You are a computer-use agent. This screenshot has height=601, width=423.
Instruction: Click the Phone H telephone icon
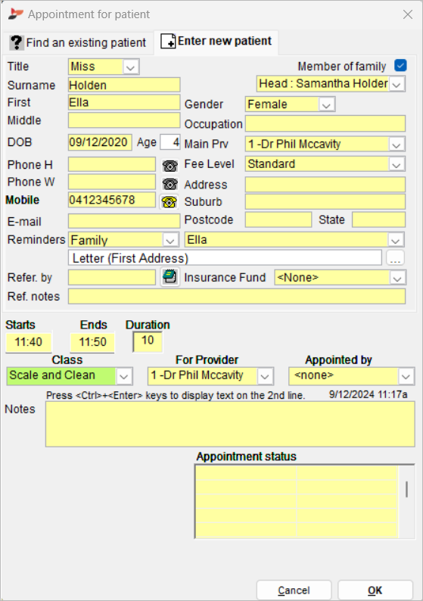[x=170, y=166]
